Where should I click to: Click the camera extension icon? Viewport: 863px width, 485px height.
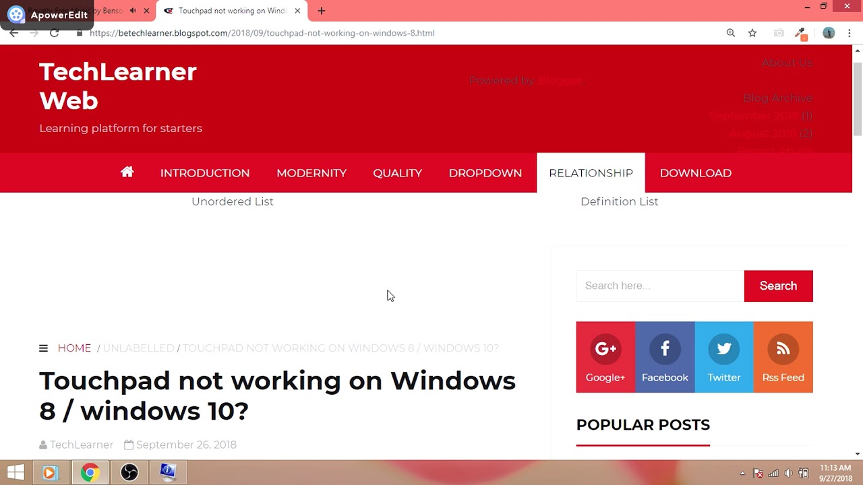[x=779, y=33]
